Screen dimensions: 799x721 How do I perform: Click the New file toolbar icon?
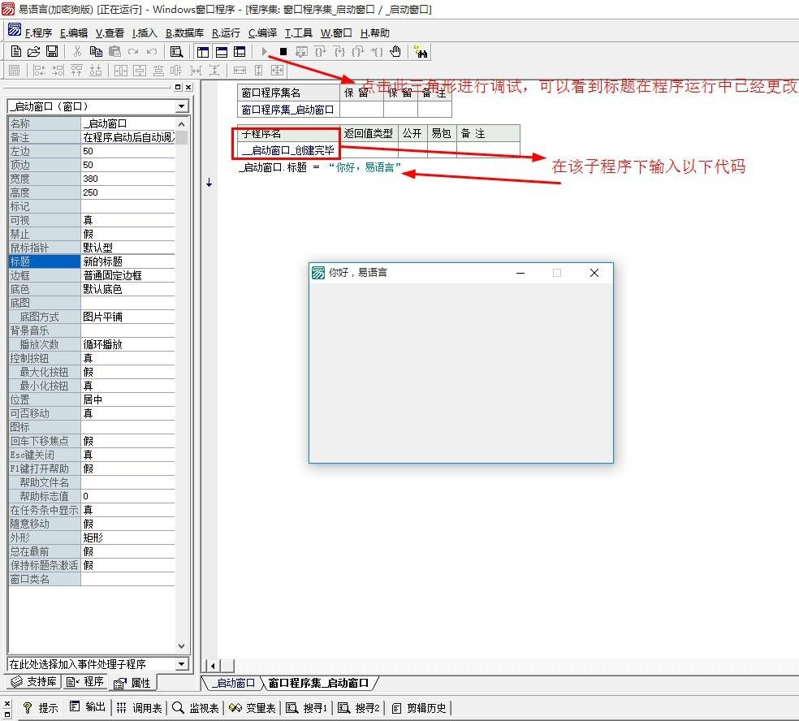15,51
